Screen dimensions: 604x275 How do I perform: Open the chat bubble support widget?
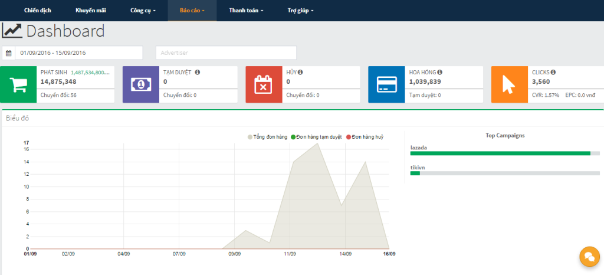click(590, 257)
